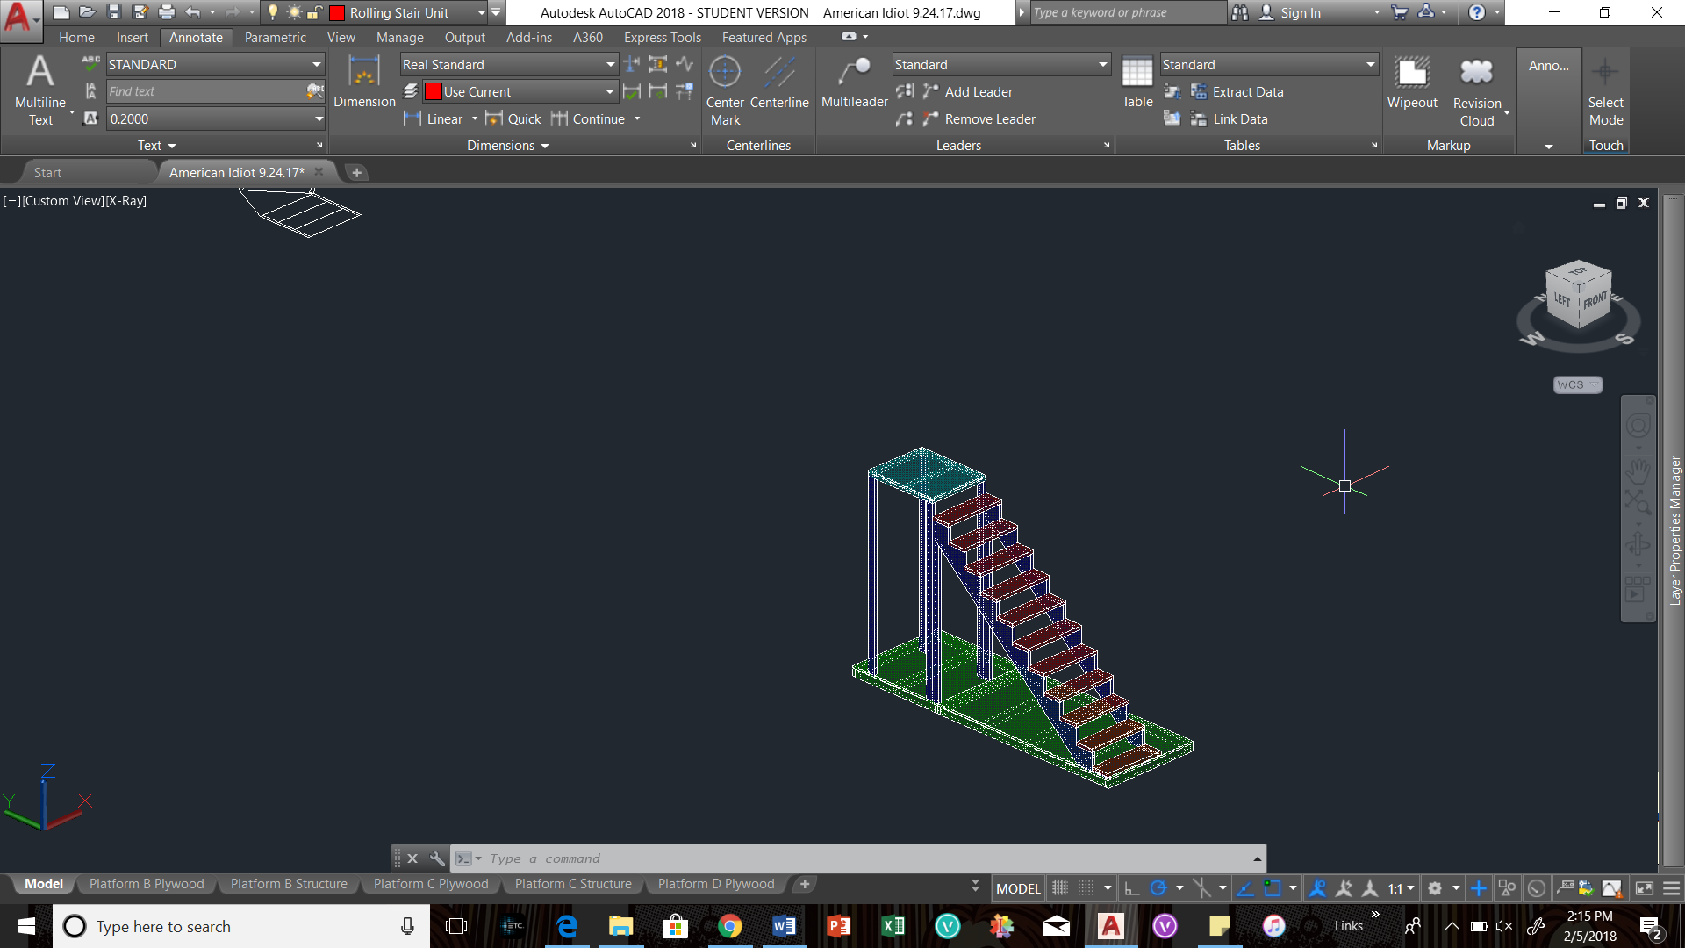Image resolution: width=1685 pixels, height=948 pixels.
Task: Click the ViewCube FRONT face
Action: 1595,303
